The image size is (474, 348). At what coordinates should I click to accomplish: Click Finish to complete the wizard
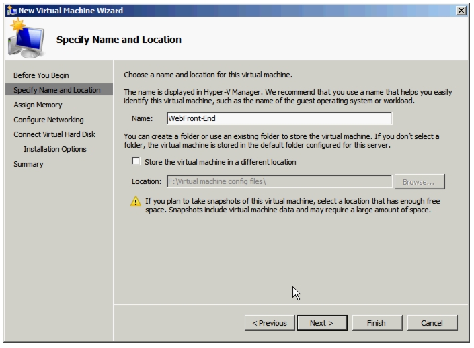pos(377,323)
